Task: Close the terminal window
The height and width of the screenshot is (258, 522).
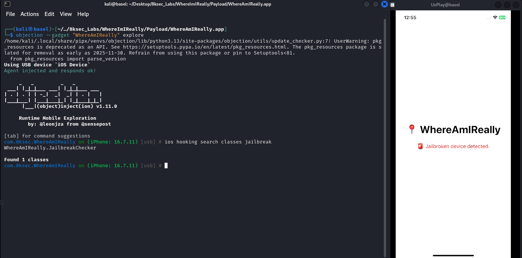Action: [x=385, y=4]
